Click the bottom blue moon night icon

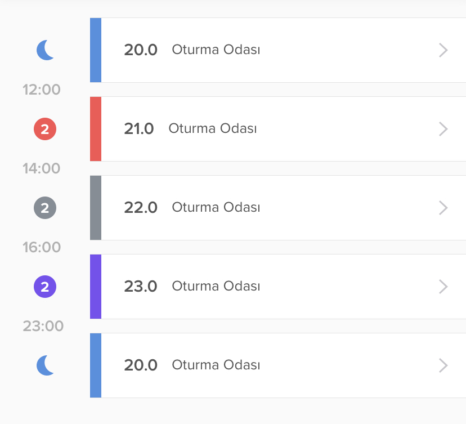45,365
